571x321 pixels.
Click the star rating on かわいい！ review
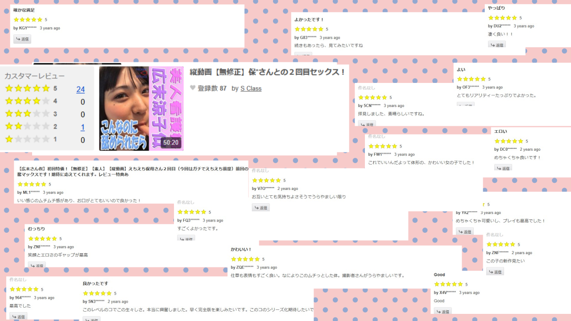245,259
